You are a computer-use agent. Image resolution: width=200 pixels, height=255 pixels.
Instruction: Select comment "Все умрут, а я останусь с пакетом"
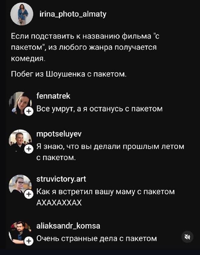pos(100,109)
